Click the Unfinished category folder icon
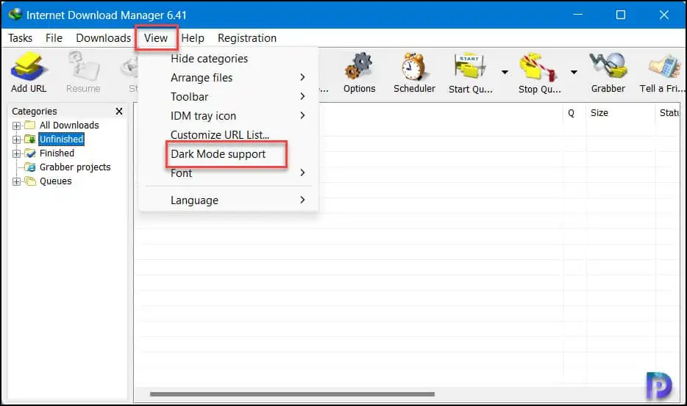The height and width of the screenshot is (406, 687). coord(30,139)
